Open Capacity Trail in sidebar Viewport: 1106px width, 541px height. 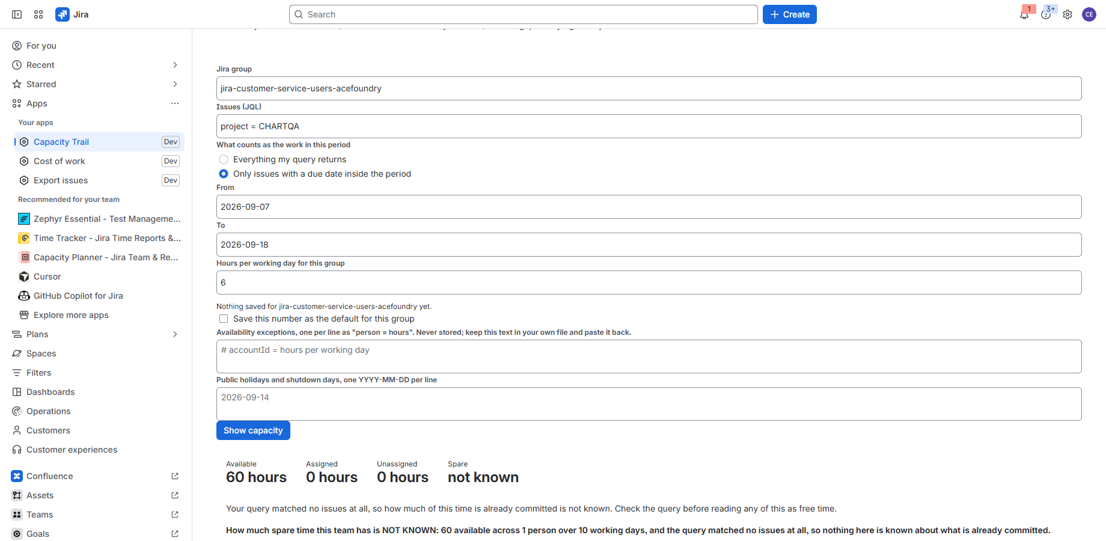[99, 142]
